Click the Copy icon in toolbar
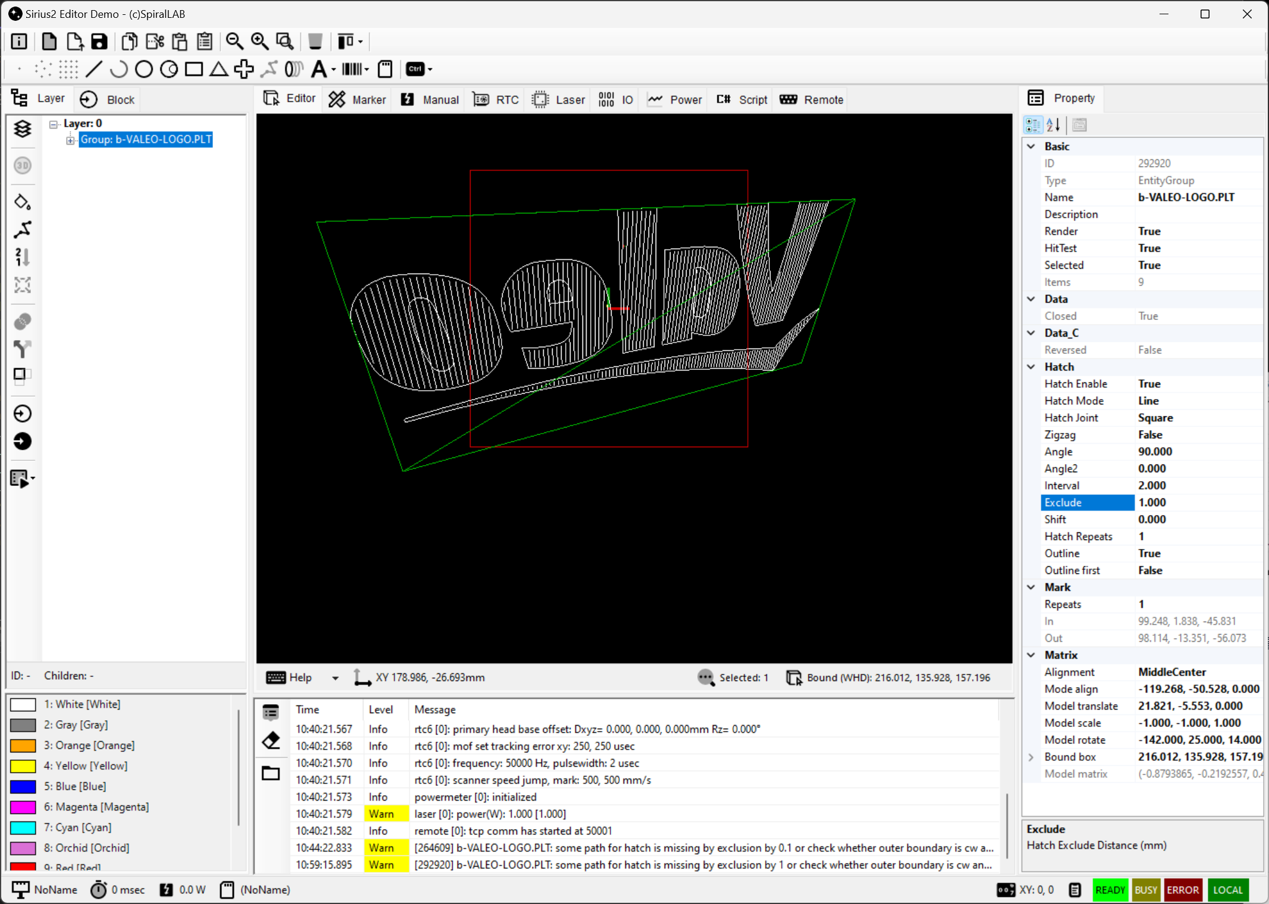This screenshot has width=1269, height=904. (x=129, y=41)
